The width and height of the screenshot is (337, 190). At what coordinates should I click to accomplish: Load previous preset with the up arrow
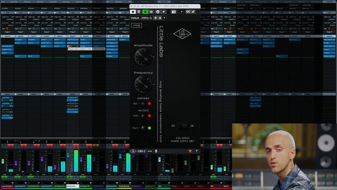[x=156, y=18]
